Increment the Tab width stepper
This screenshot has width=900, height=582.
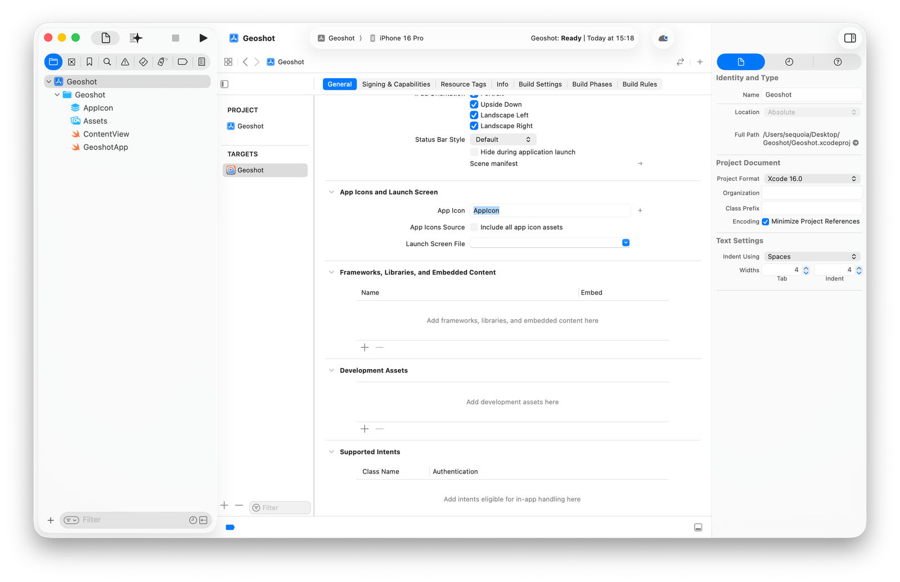coord(805,267)
